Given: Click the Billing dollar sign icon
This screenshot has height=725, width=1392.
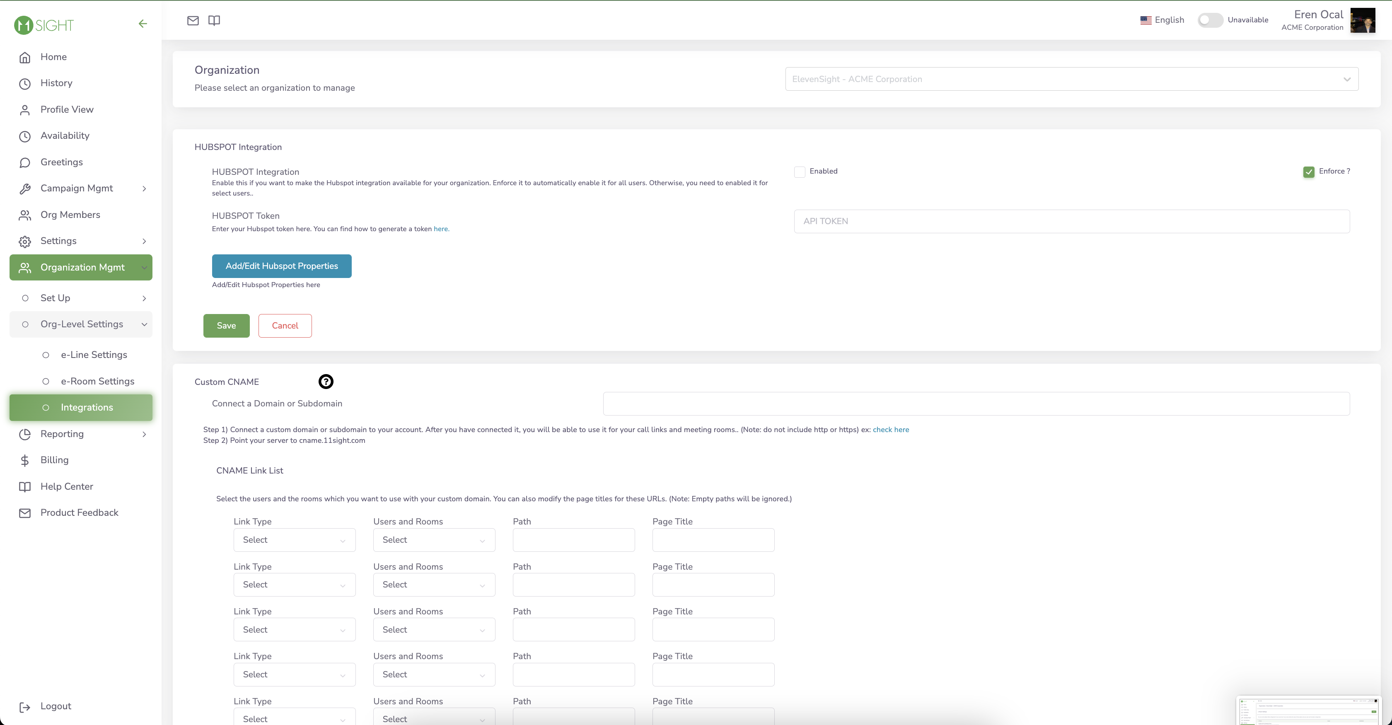Looking at the screenshot, I should click(25, 460).
